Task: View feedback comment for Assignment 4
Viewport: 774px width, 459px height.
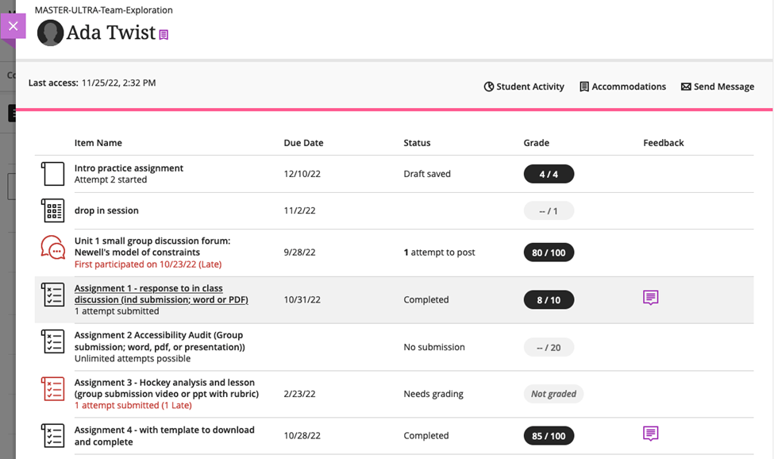Action: tap(650, 434)
